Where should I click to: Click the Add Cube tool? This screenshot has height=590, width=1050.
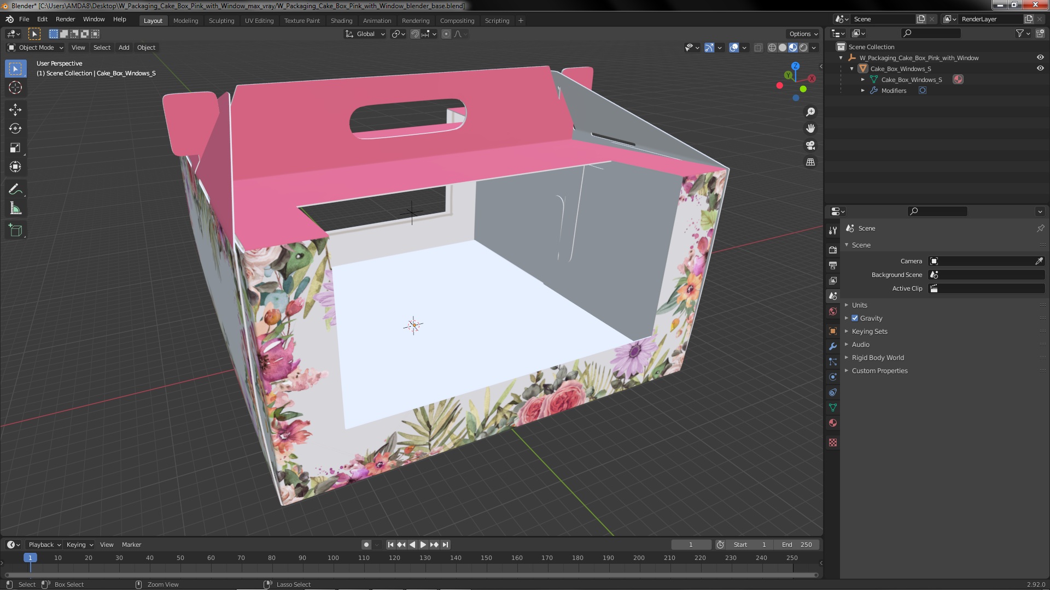pyautogui.click(x=15, y=231)
